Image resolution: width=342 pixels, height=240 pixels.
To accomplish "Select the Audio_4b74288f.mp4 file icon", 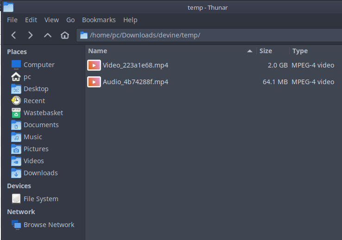I will pyautogui.click(x=94, y=82).
